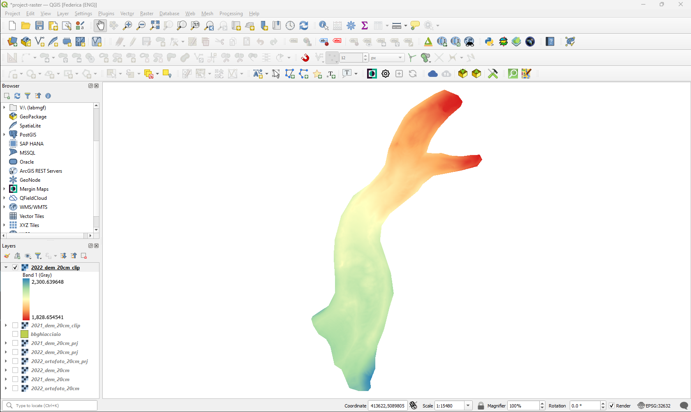This screenshot has width=691, height=412.
Task: Click the Type to locate search field
Action: coord(50,405)
